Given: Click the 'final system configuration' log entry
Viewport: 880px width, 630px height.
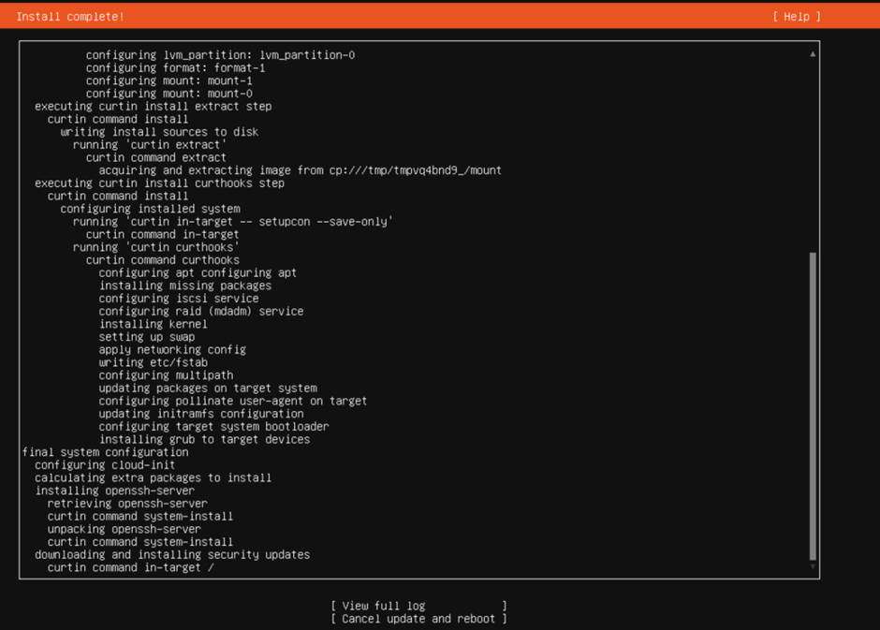Looking at the screenshot, I should click(x=105, y=452).
